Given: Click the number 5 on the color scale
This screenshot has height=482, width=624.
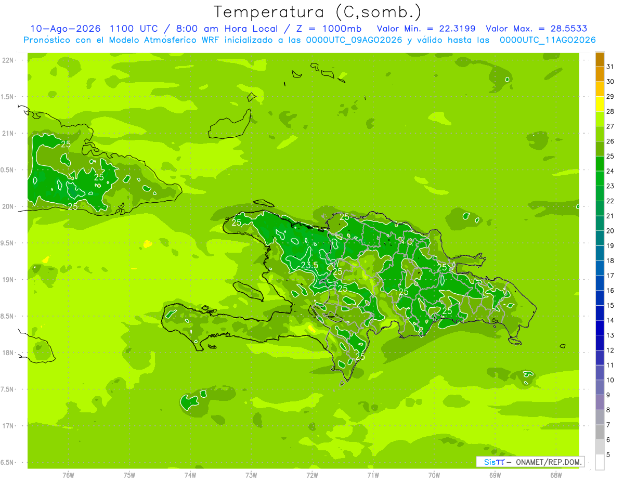Looking at the screenshot, I should click(609, 455).
